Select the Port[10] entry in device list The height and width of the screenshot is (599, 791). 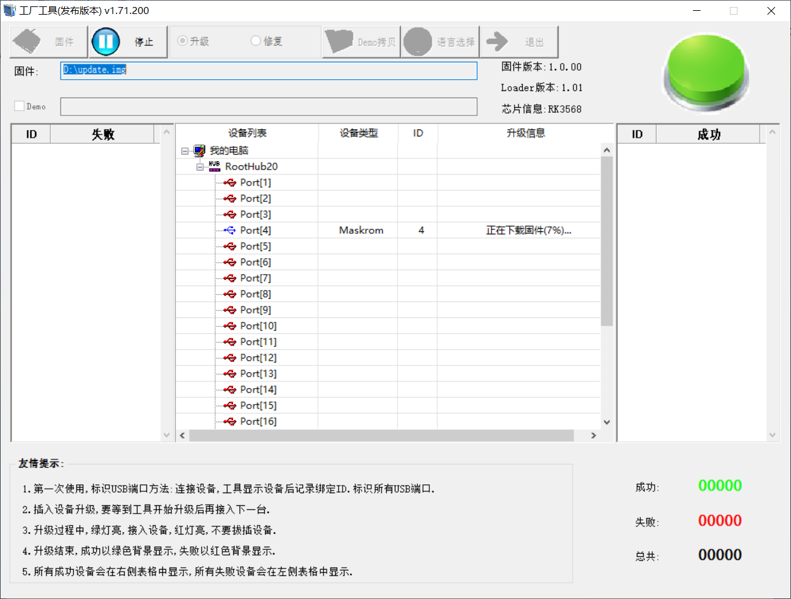pos(258,326)
